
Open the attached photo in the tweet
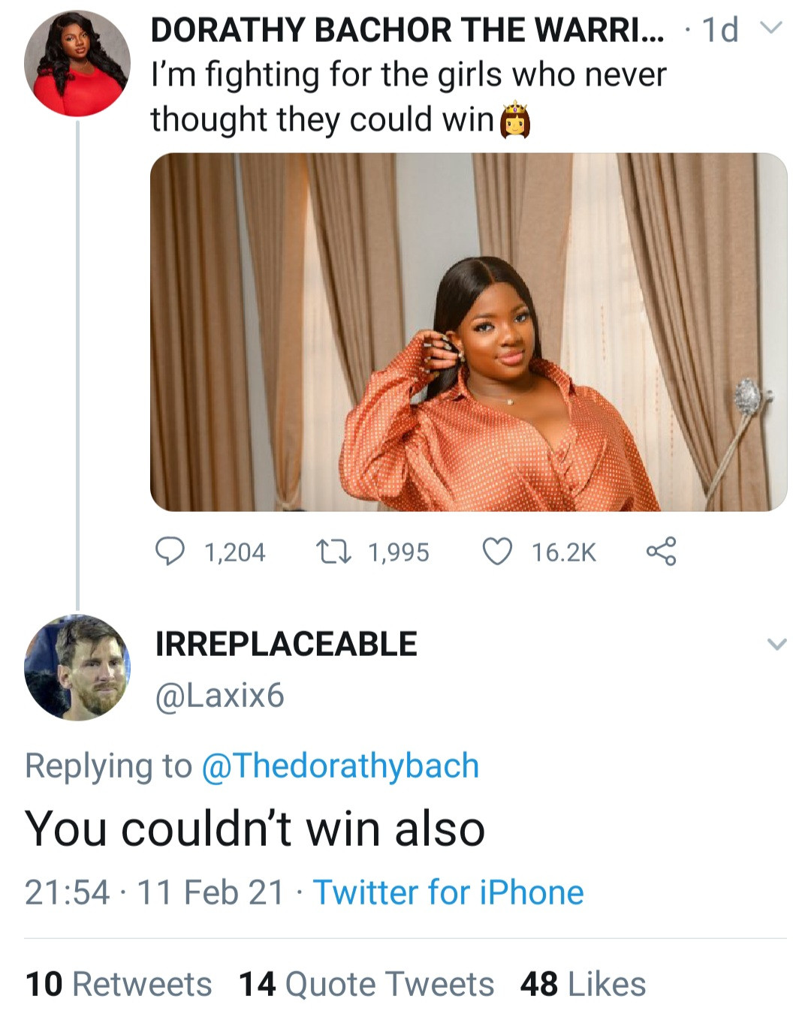pyautogui.click(x=469, y=332)
